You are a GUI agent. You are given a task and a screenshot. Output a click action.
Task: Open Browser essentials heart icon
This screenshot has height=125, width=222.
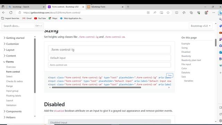click(x=199, y=12)
